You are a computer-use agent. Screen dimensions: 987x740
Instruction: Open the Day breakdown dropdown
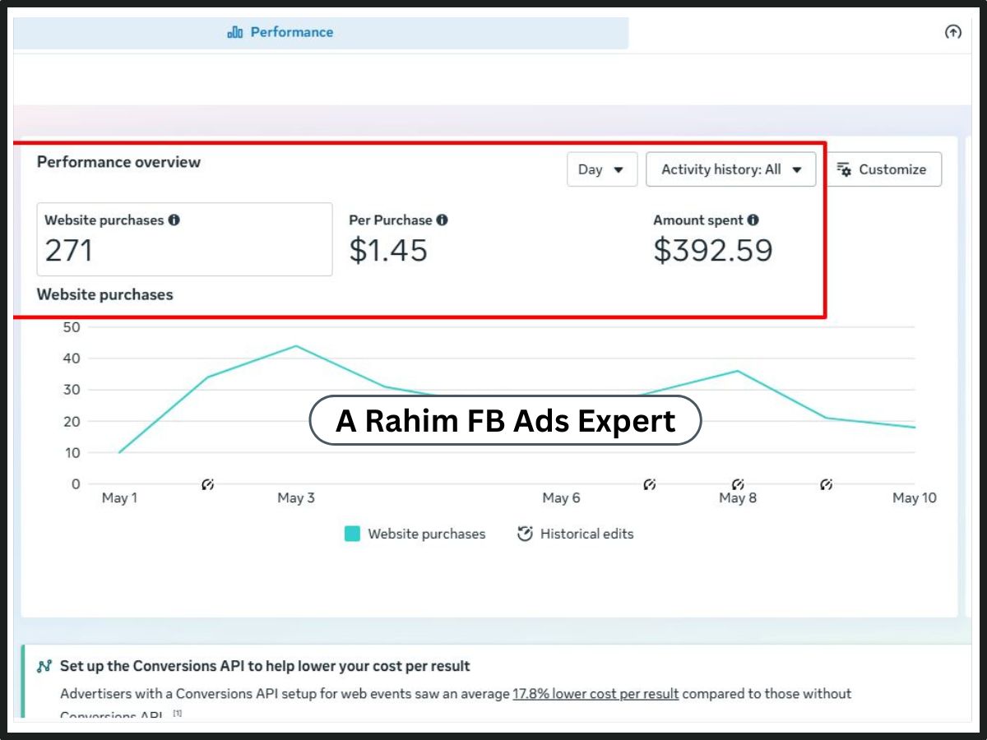click(x=602, y=169)
